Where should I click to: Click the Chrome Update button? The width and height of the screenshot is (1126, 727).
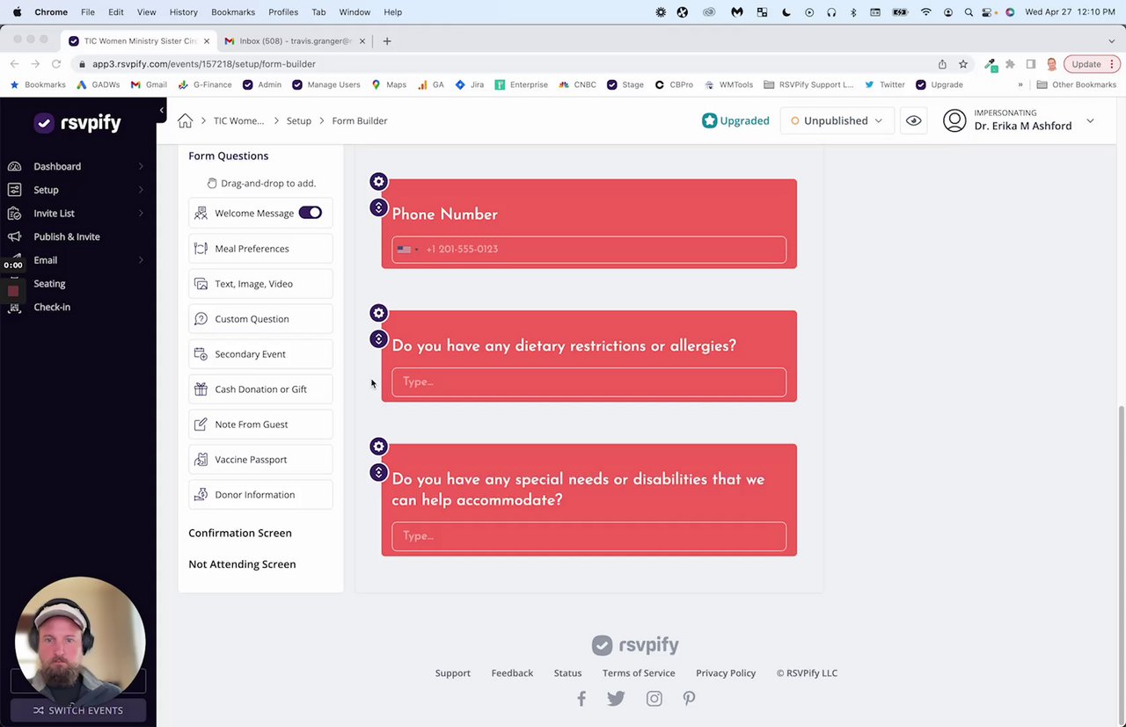[x=1092, y=64]
